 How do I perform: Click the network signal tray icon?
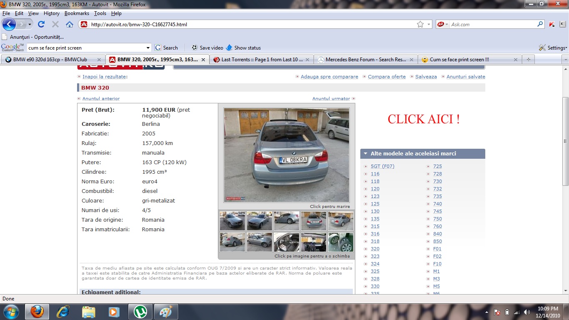pyautogui.click(x=517, y=312)
